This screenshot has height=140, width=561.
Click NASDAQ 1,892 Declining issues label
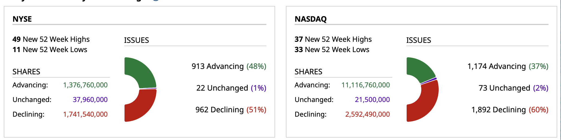point(510,110)
